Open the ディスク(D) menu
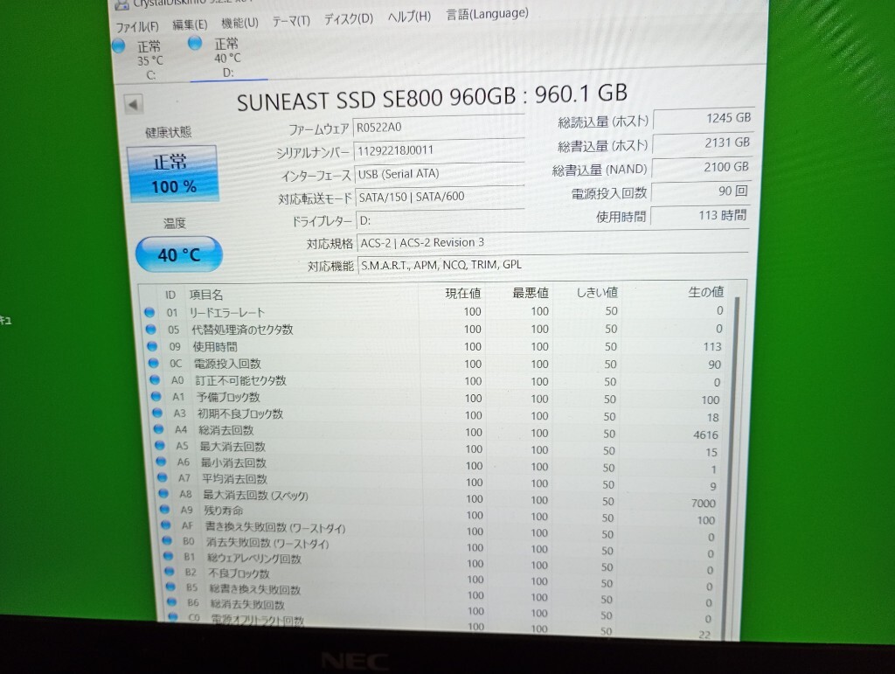Viewport: 895px width, 674px height. (348, 19)
